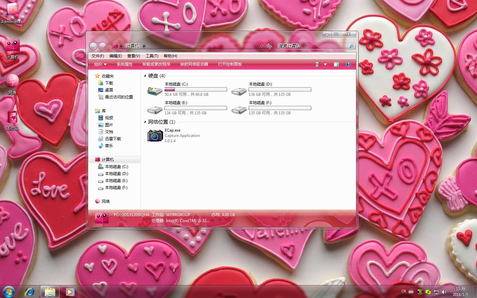The image size is (477, 298).
Task: Click the refresh icon beside address bar
Action: pyautogui.click(x=269, y=46)
